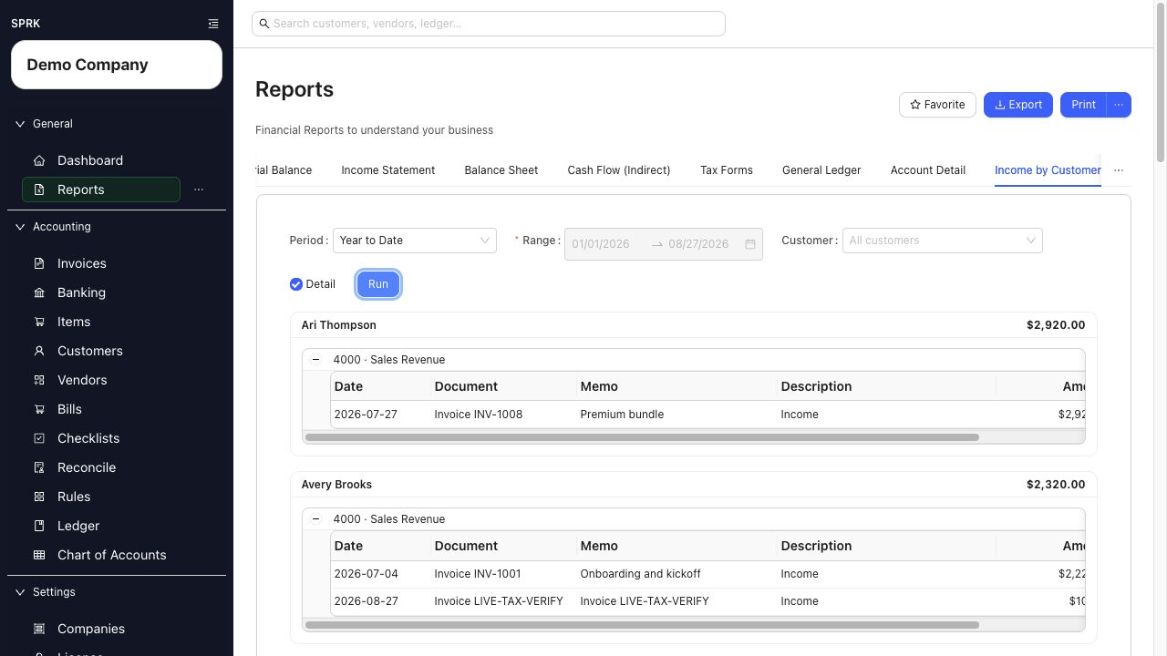Click the Invoices icon
The image size is (1167, 656).
(39, 263)
